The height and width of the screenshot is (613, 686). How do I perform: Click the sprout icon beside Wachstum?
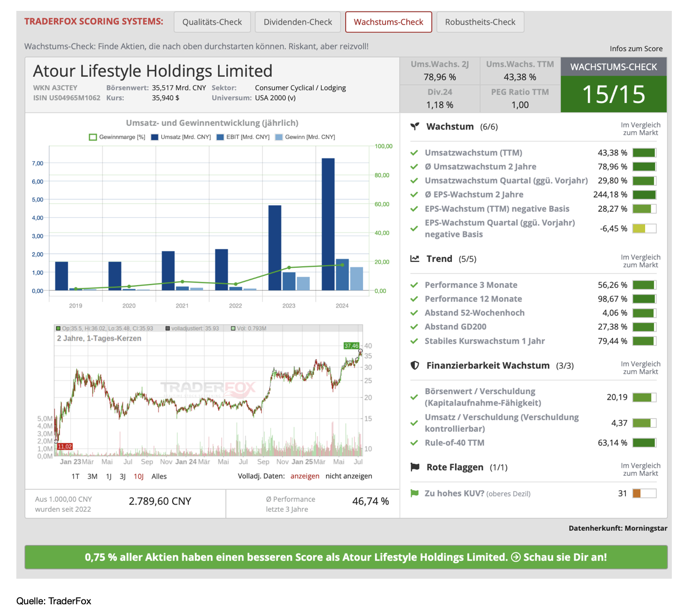[415, 126]
